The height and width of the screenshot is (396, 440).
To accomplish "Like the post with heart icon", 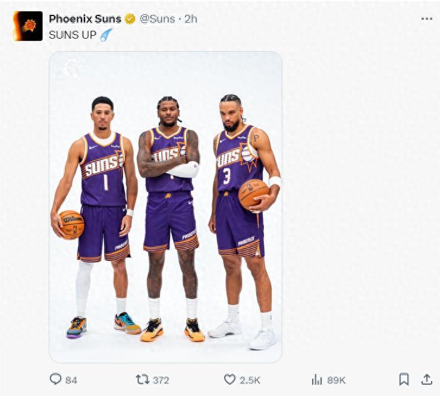I will 230,379.
